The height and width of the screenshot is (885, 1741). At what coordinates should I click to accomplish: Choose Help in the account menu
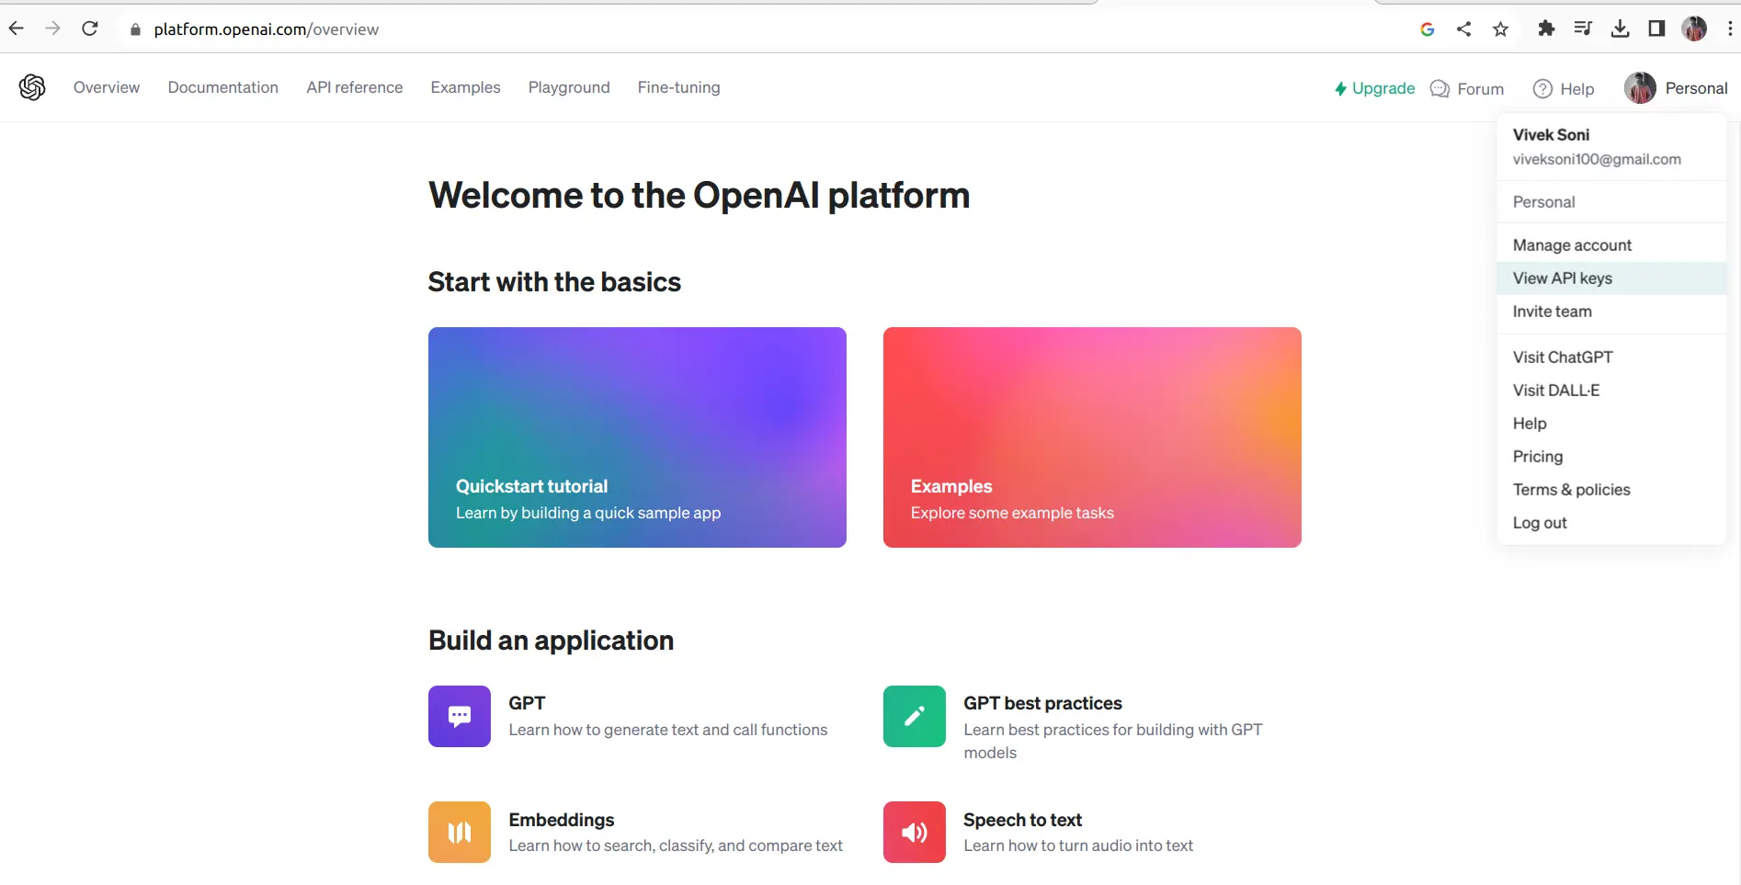coord(1611,424)
